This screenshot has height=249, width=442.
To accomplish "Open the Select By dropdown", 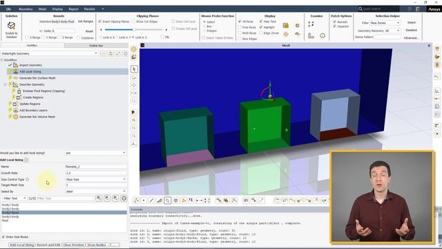I will [x=95, y=192].
